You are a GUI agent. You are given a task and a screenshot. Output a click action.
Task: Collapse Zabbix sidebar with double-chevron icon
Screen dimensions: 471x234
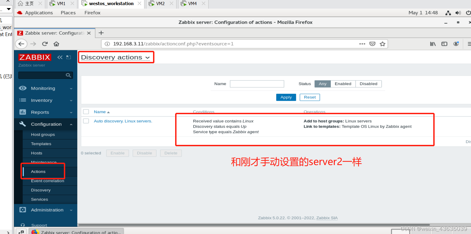coord(60,57)
